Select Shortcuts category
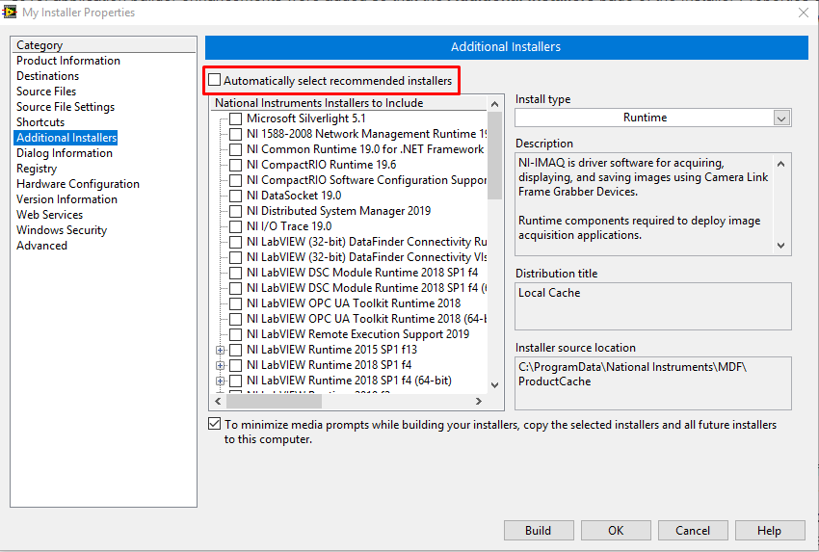 [40, 122]
